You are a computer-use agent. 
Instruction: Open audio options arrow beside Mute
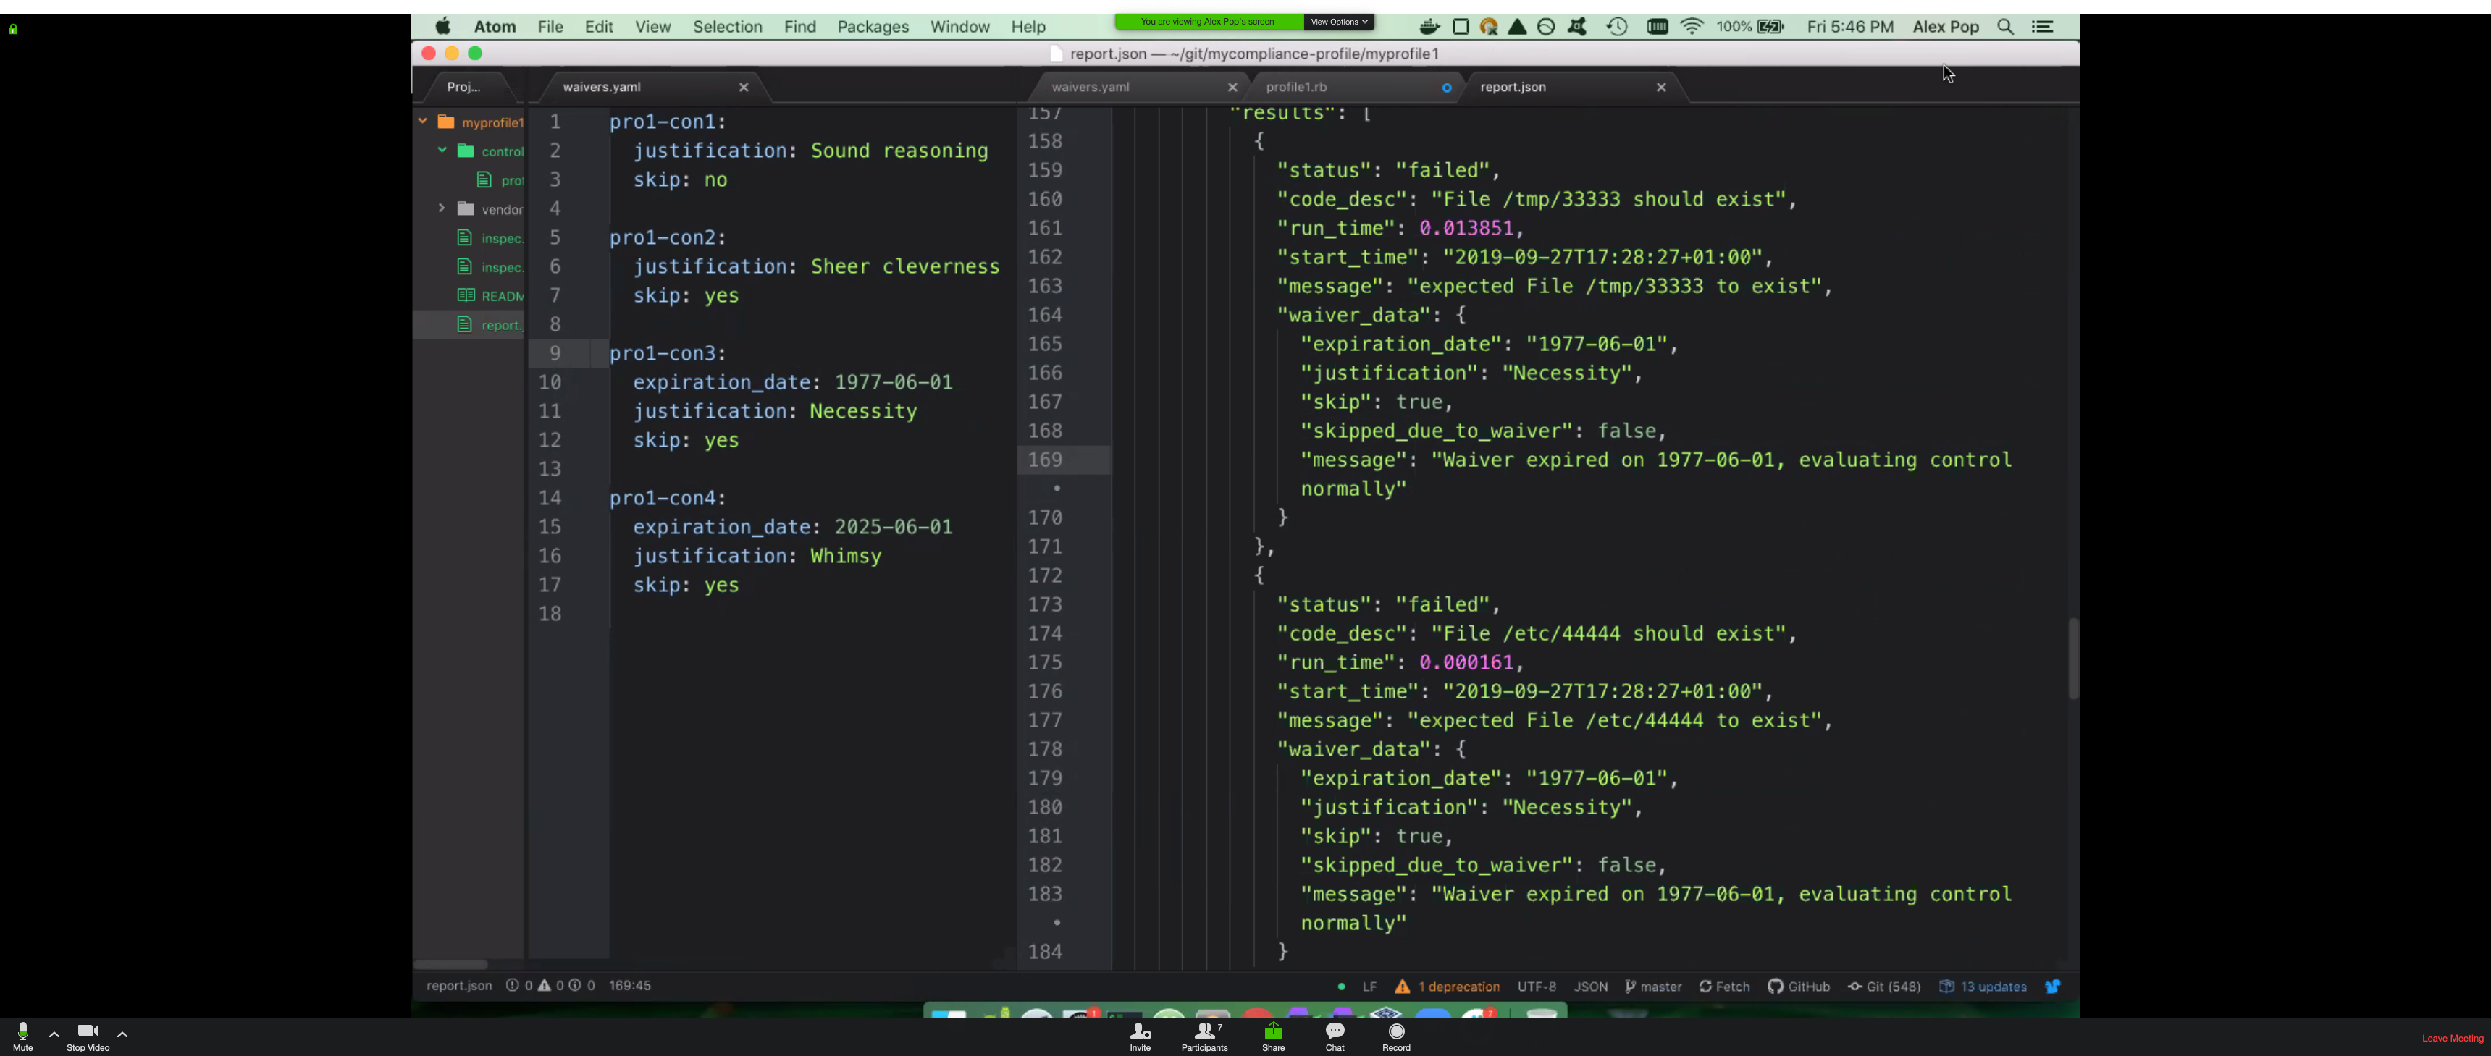click(54, 1034)
